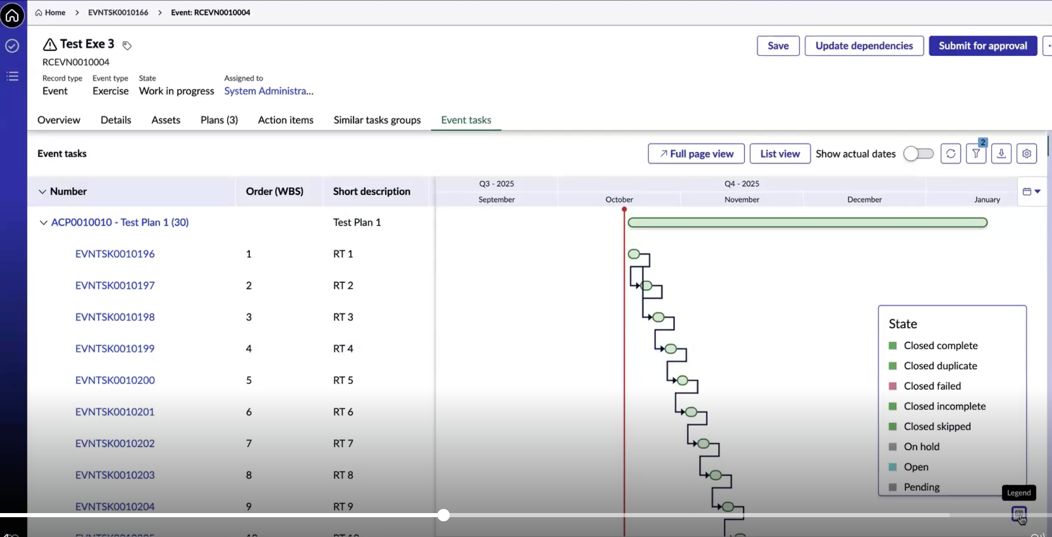This screenshot has width=1052, height=537.
Task: Click the Test Plan 1 summary gantt bar
Action: 807,222
